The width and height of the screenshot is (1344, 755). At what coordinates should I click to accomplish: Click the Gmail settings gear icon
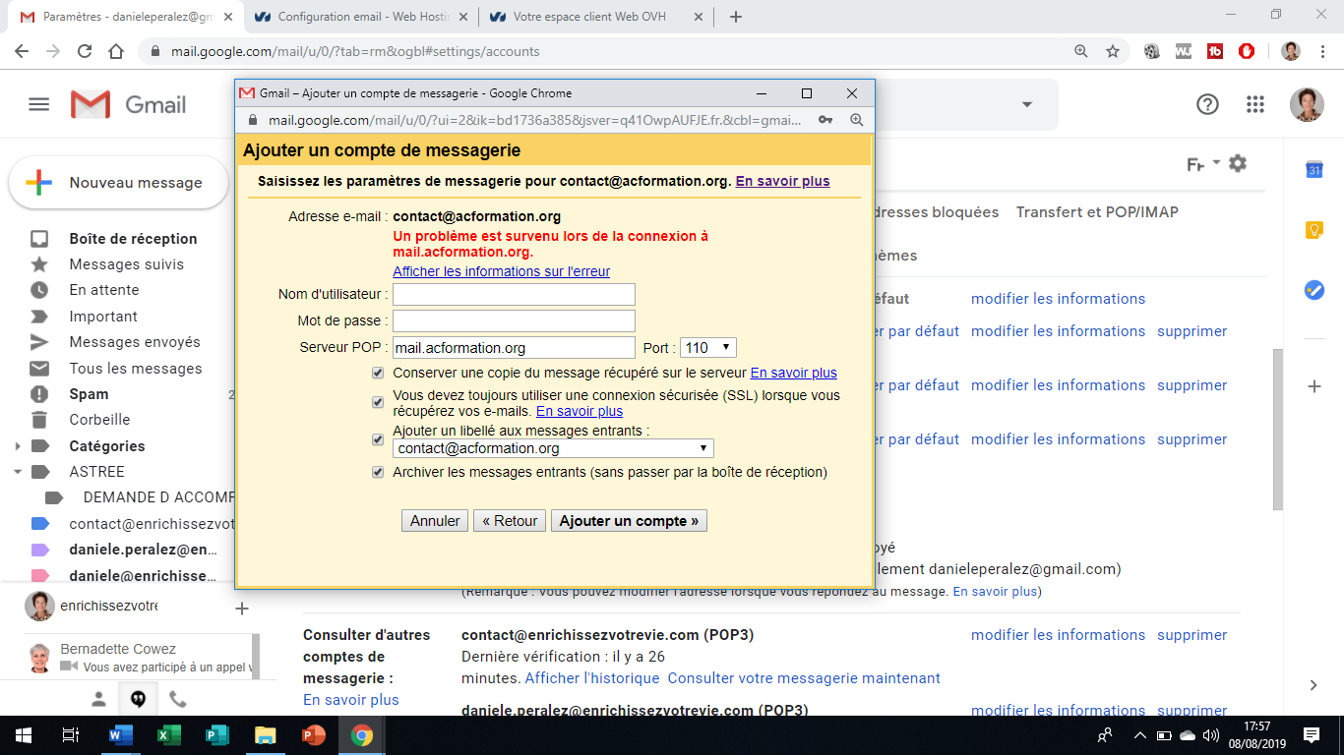point(1238,164)
